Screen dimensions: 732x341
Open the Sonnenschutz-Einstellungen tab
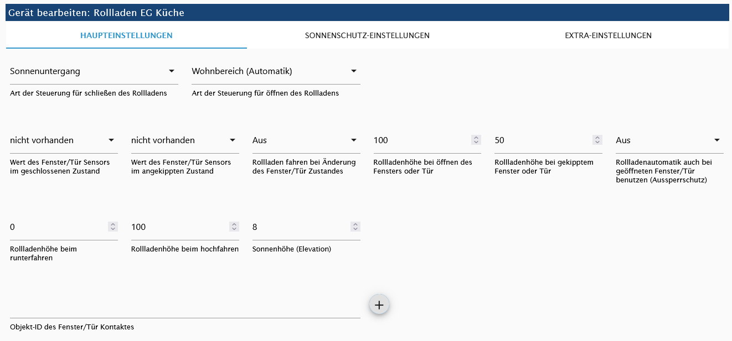coord(367,35)
